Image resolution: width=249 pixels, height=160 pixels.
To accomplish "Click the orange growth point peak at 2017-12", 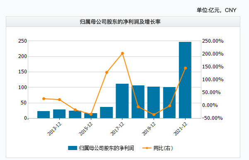I will (x=122, y=53).
